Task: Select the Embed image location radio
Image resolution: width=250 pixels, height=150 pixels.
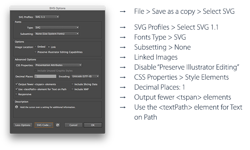Action: (35, 47)
